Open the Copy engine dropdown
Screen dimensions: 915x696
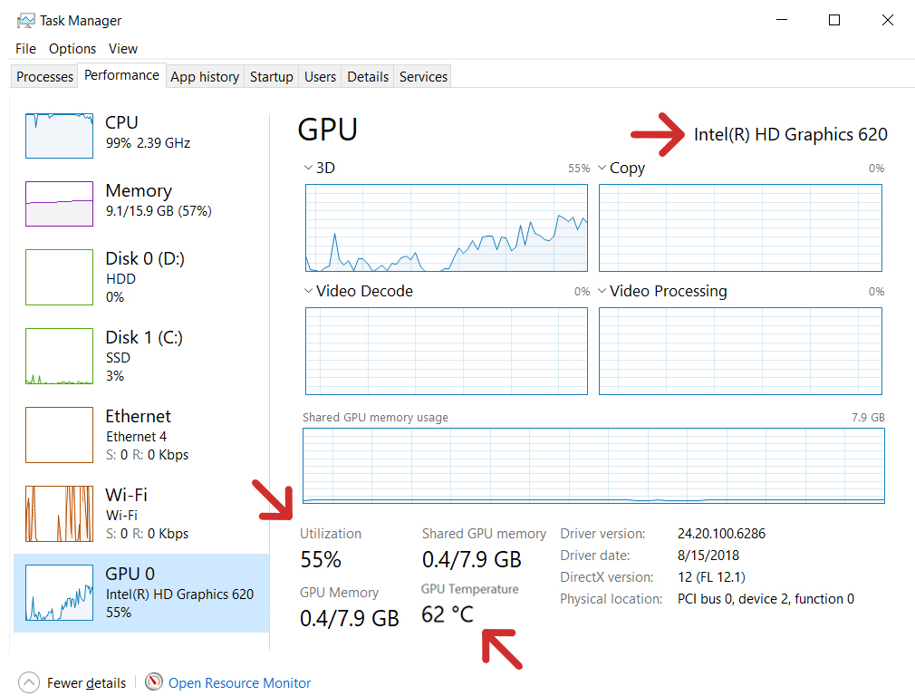(x=602, y=168)
